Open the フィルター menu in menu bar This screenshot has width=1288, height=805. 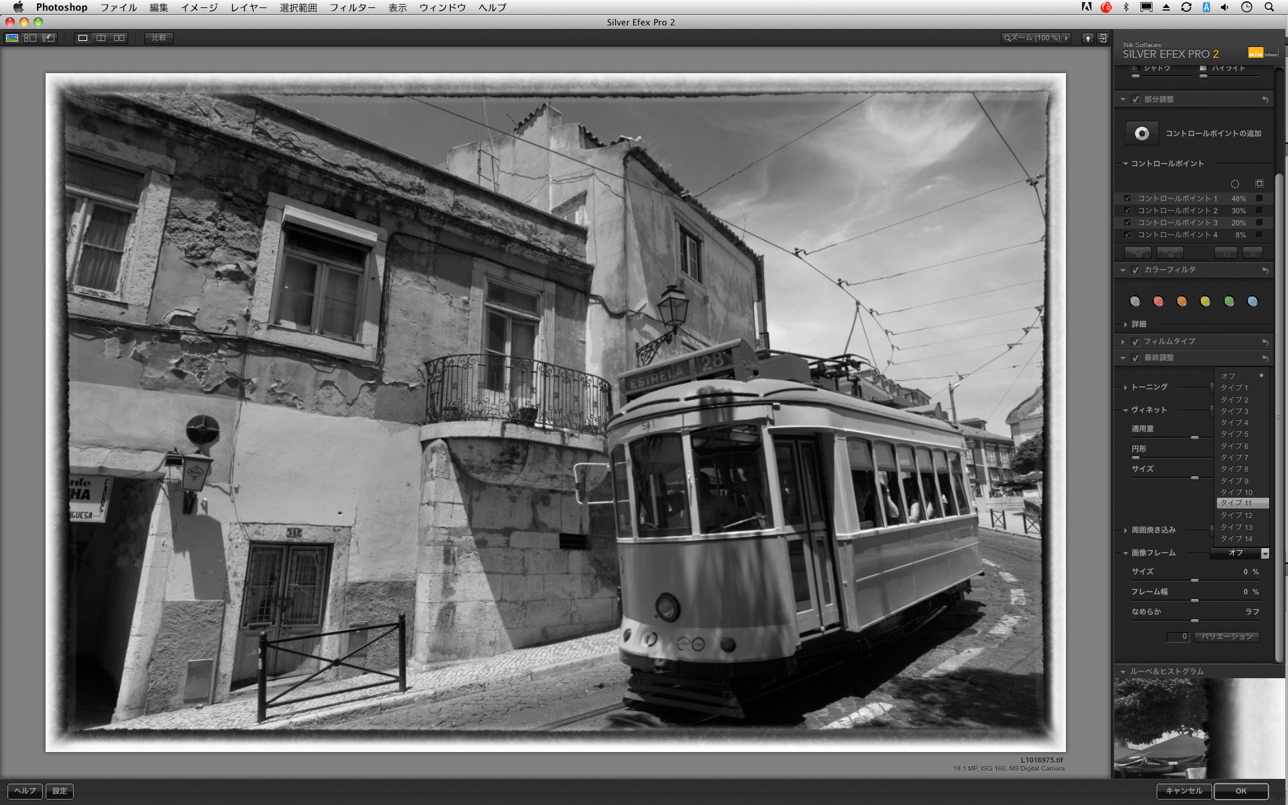(352, 7)
